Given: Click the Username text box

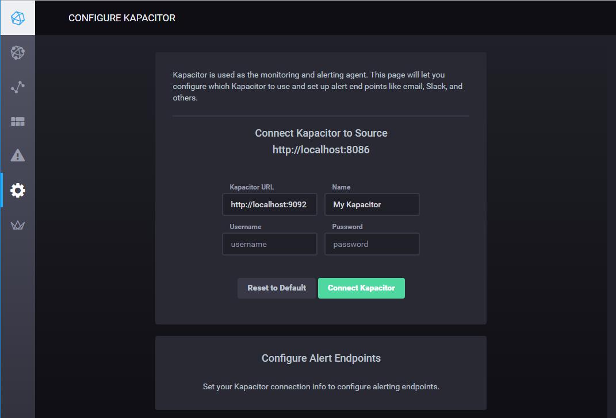Looking at the screenshot, I should [269, 244].
